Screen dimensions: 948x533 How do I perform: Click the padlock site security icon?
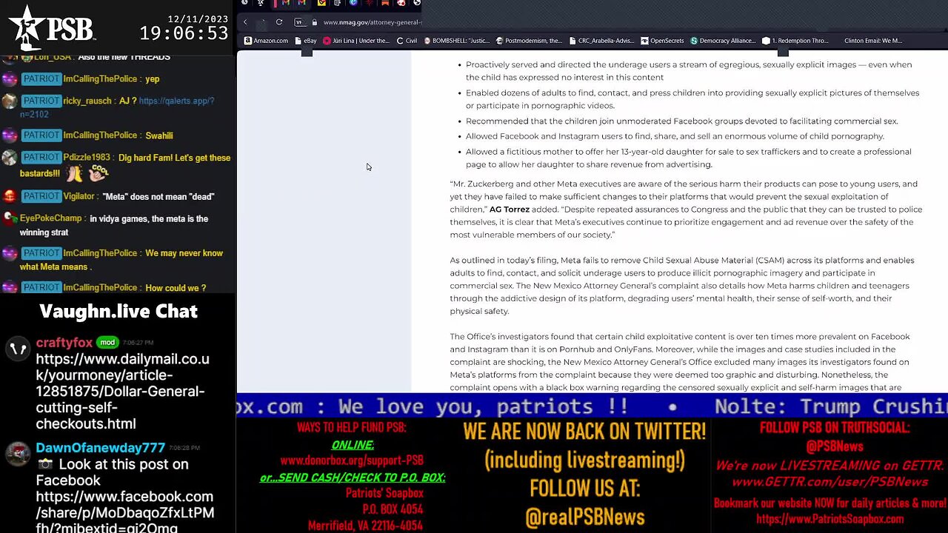(314, 22)
